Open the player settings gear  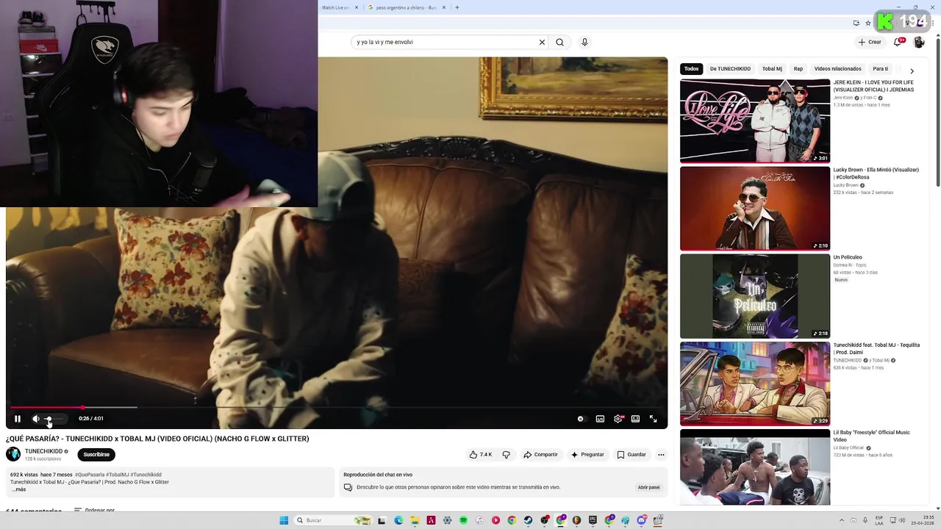618,419
